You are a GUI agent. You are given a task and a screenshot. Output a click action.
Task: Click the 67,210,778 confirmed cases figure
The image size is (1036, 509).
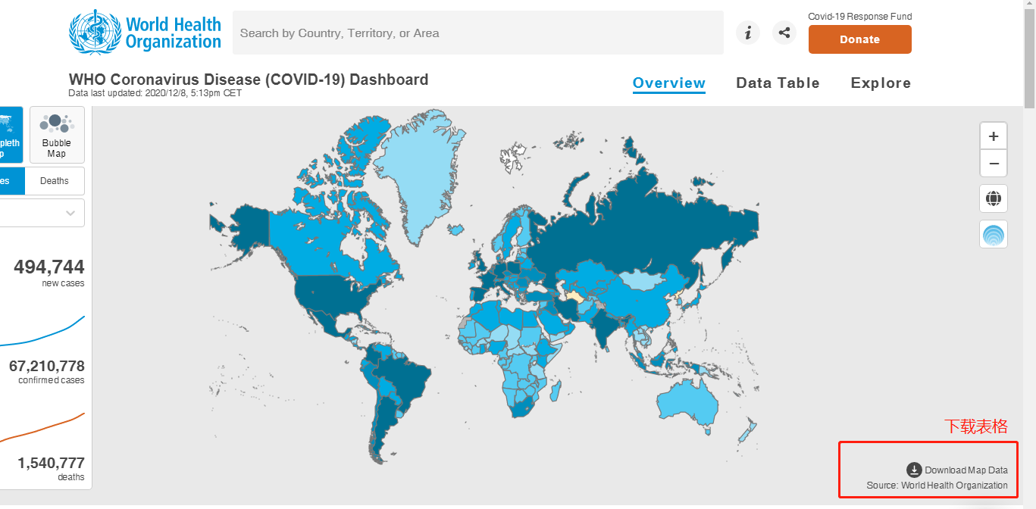(x=47, y=367)
